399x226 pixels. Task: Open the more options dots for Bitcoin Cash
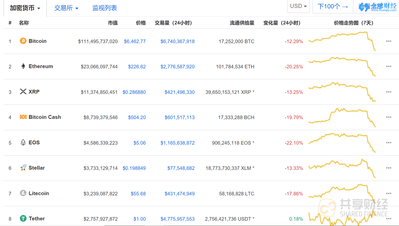(x=389, y=117)
